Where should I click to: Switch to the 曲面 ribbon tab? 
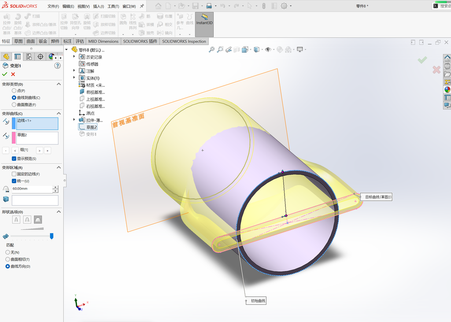pyautogui.click(x=31, y=41)
